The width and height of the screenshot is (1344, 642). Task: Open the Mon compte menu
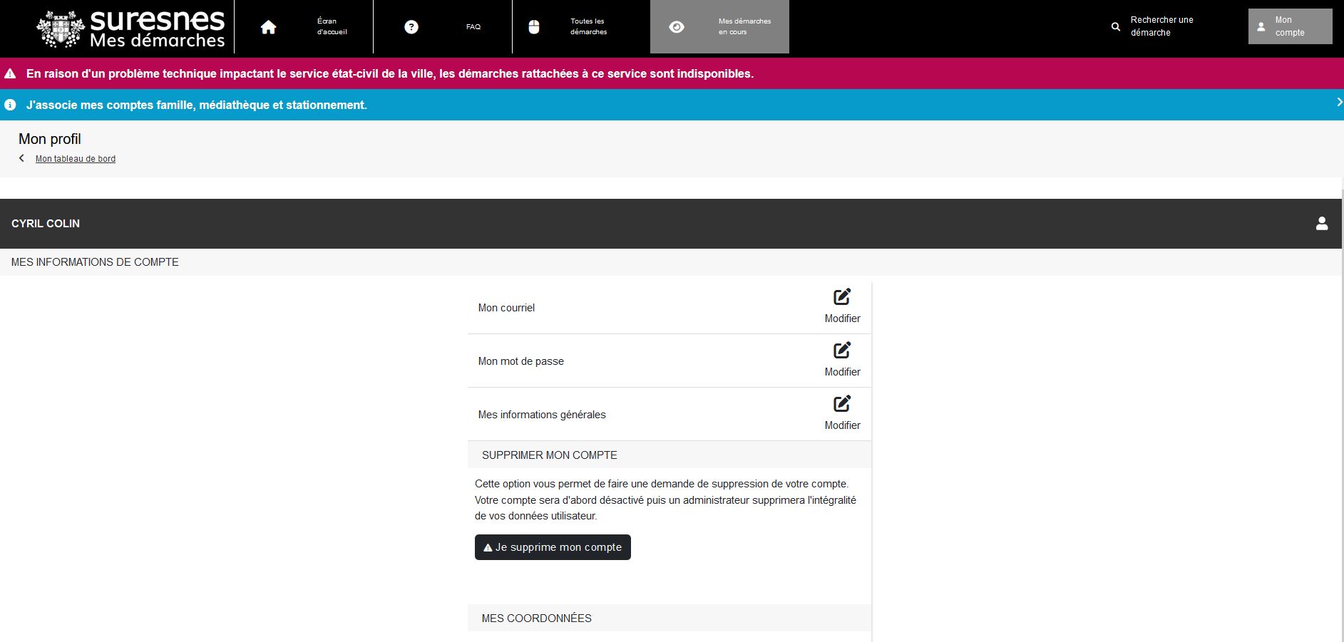(x=1289, y=26)
